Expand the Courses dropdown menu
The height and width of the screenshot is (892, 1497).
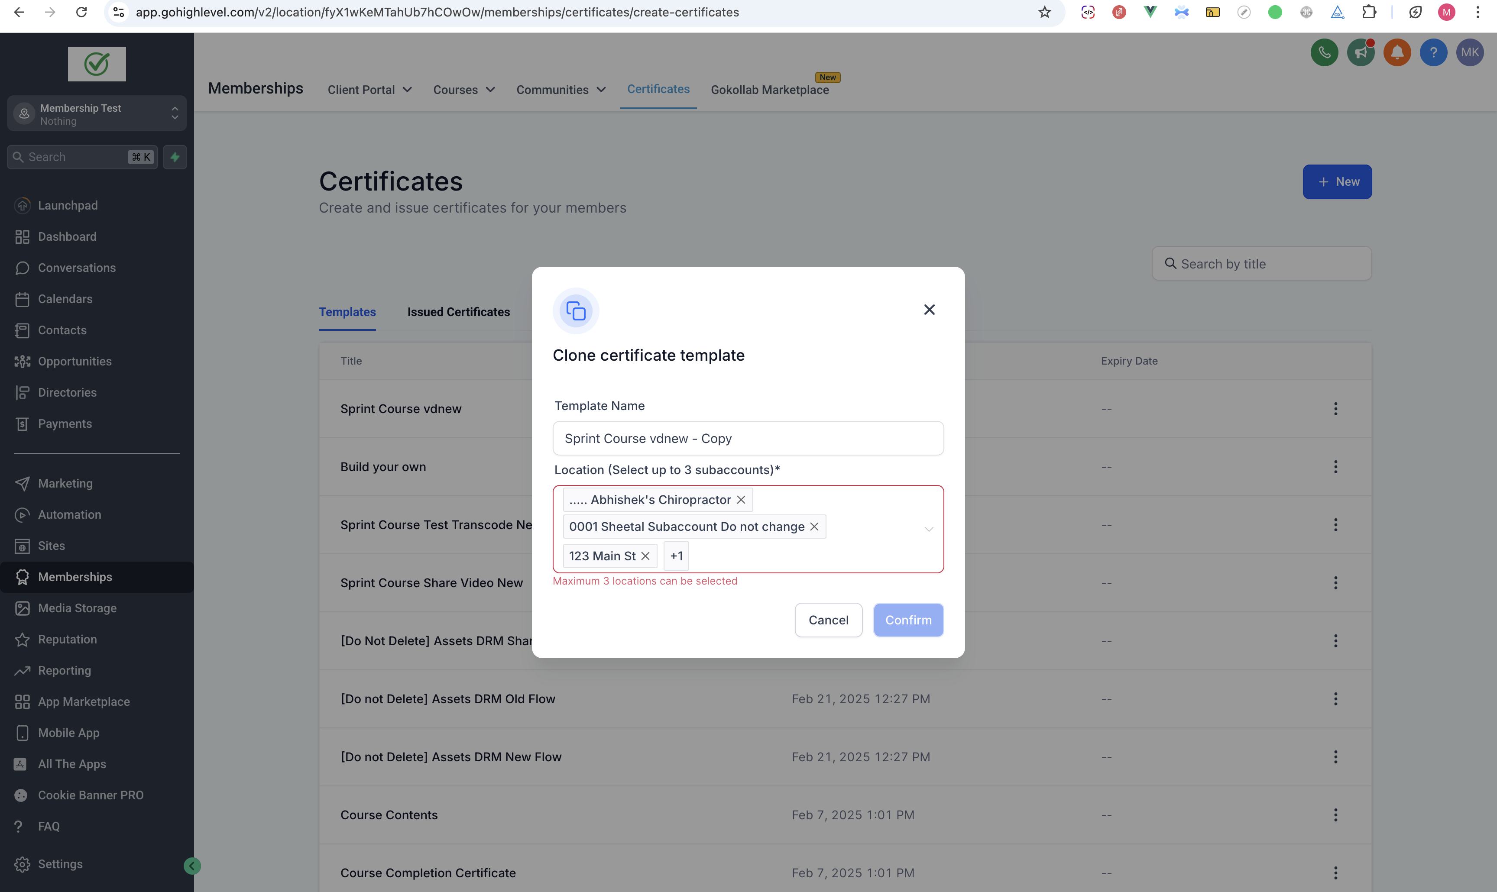(x=463, y=90)
